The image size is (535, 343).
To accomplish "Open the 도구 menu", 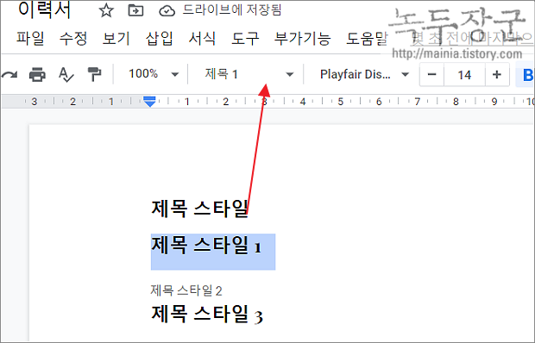I will click(x=245, y=38).
